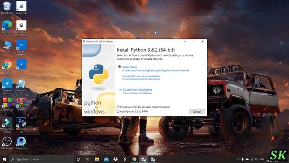289x163 pixels.
Task: Open volume control in system tray
Action: 256,159
